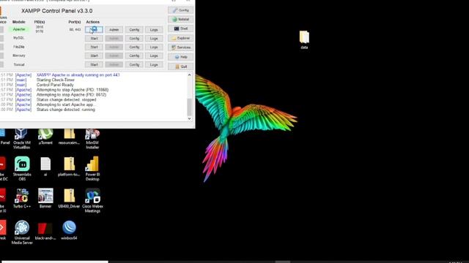Start the MySQL module

pos(94,39)
